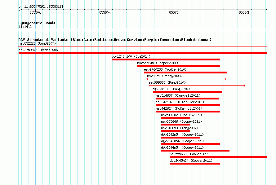Open dgv2044n54 (Cooper2011) variant
Image resolution: width=276 pixels, height=185 pixels.
(182, 148)
